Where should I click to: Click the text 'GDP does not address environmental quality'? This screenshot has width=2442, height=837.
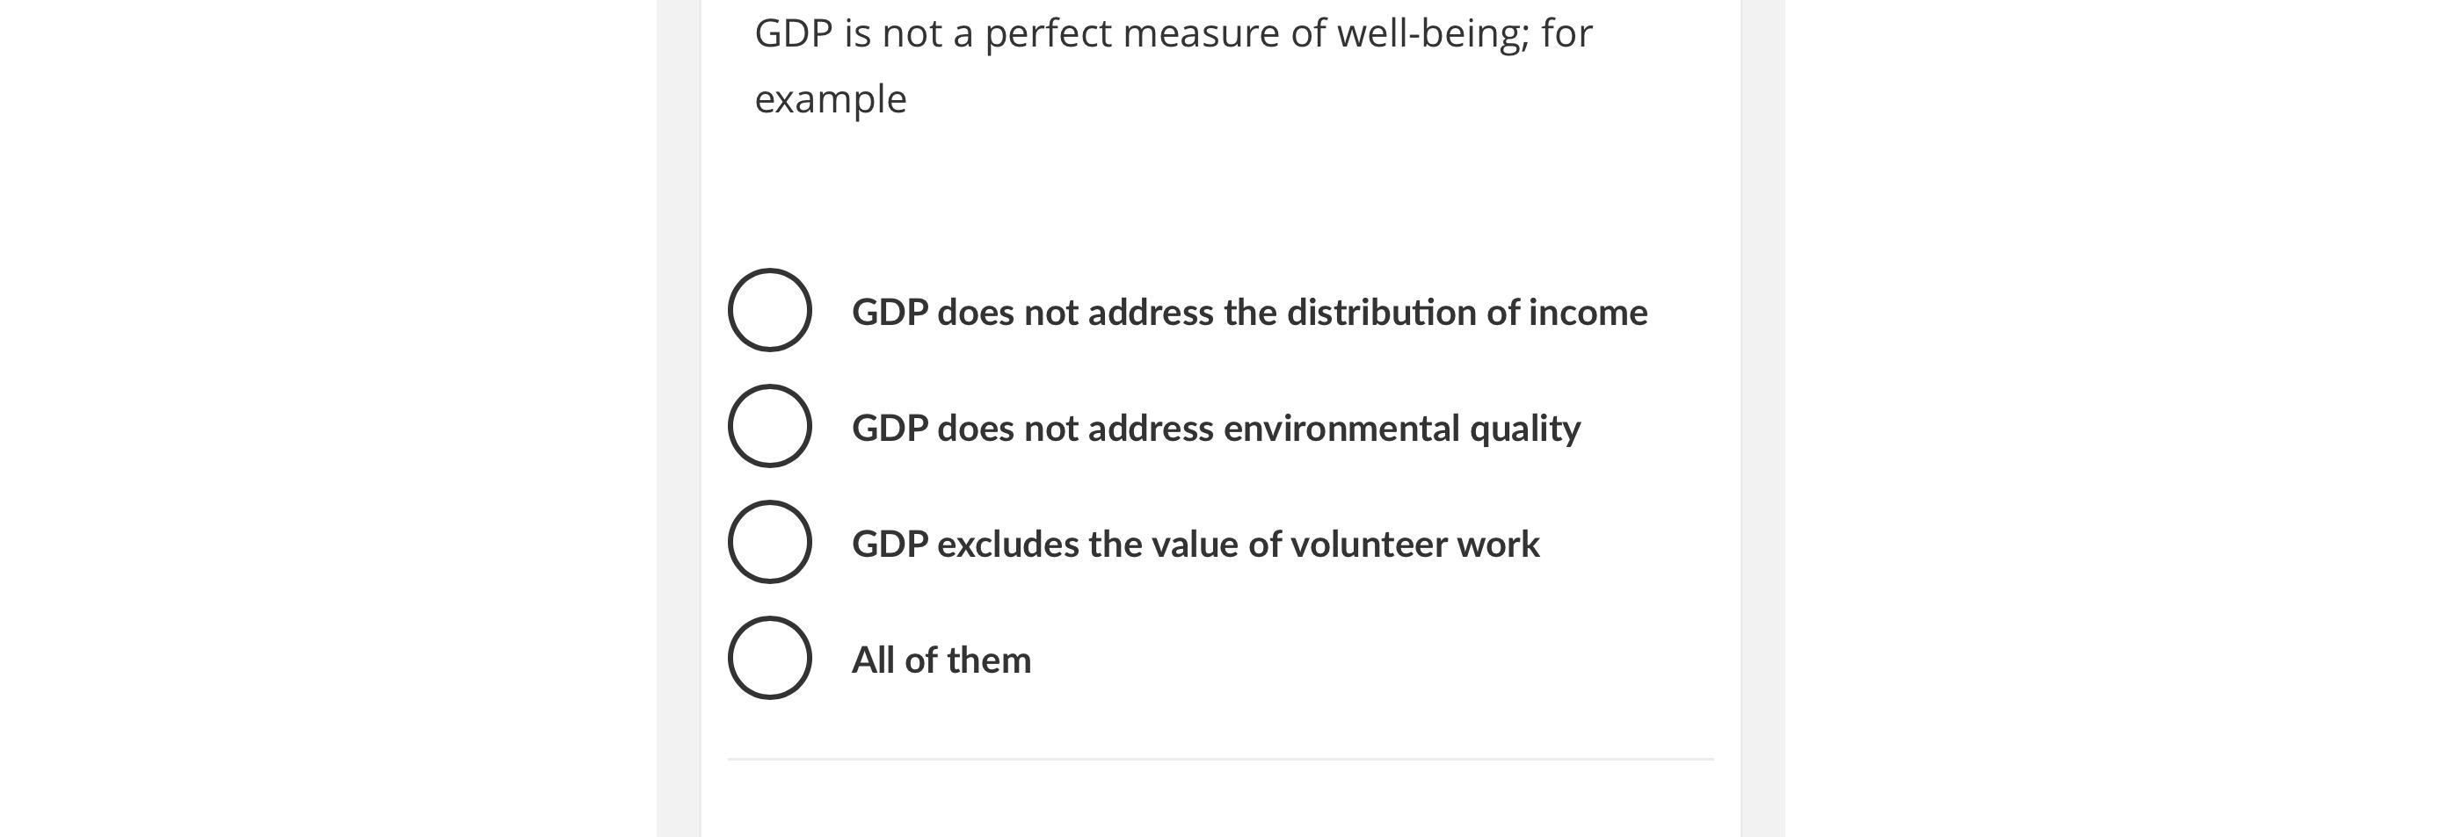click(1217, 427)
